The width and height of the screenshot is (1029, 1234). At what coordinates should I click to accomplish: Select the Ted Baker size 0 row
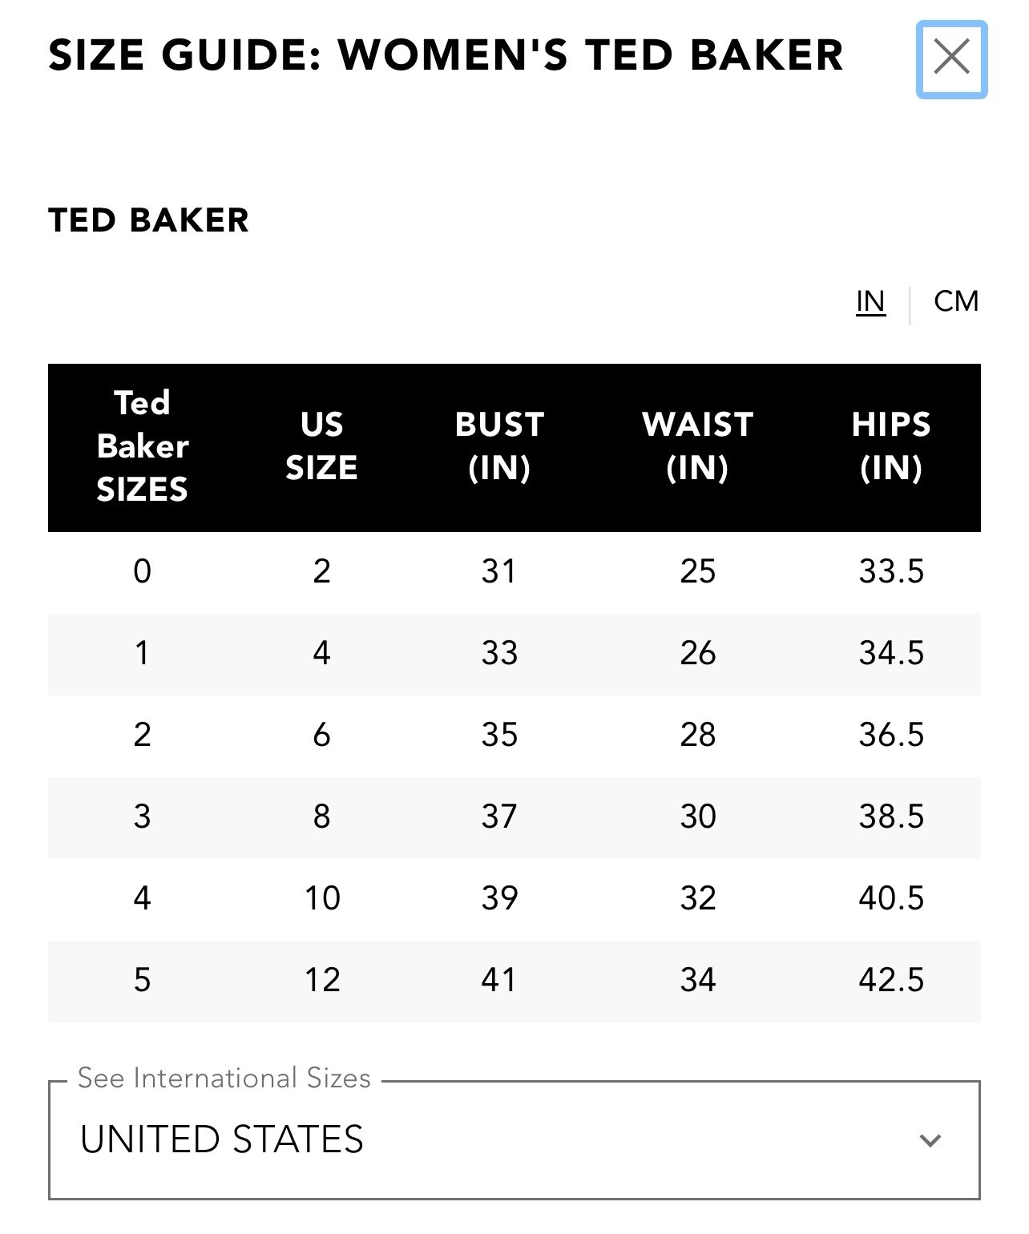(514, 572)
